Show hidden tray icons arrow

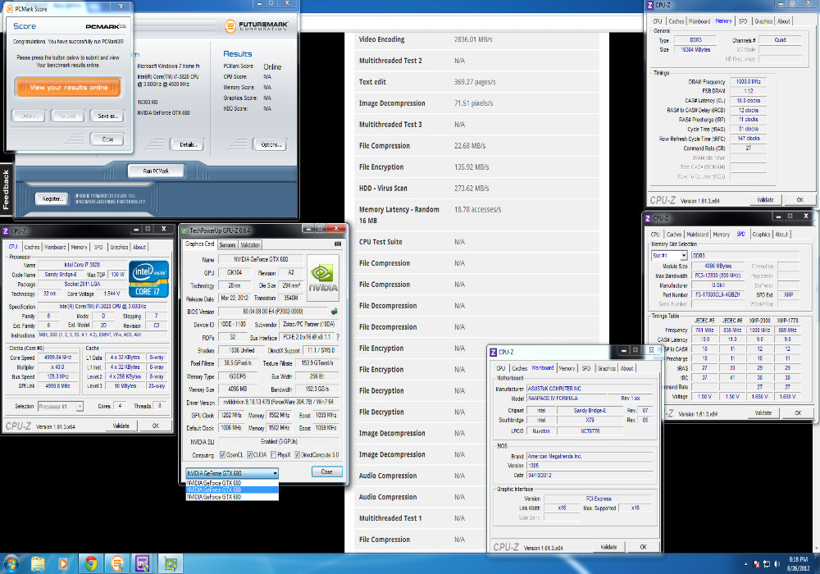click(x=745, y=564)
